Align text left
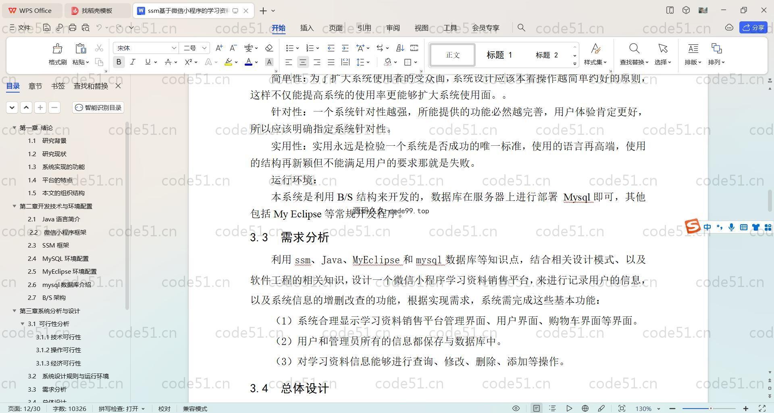This screenshot has height=413, width=774. tap(289, 62)
